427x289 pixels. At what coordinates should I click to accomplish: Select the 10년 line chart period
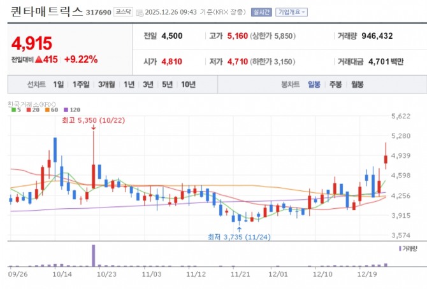pos(189,85)
